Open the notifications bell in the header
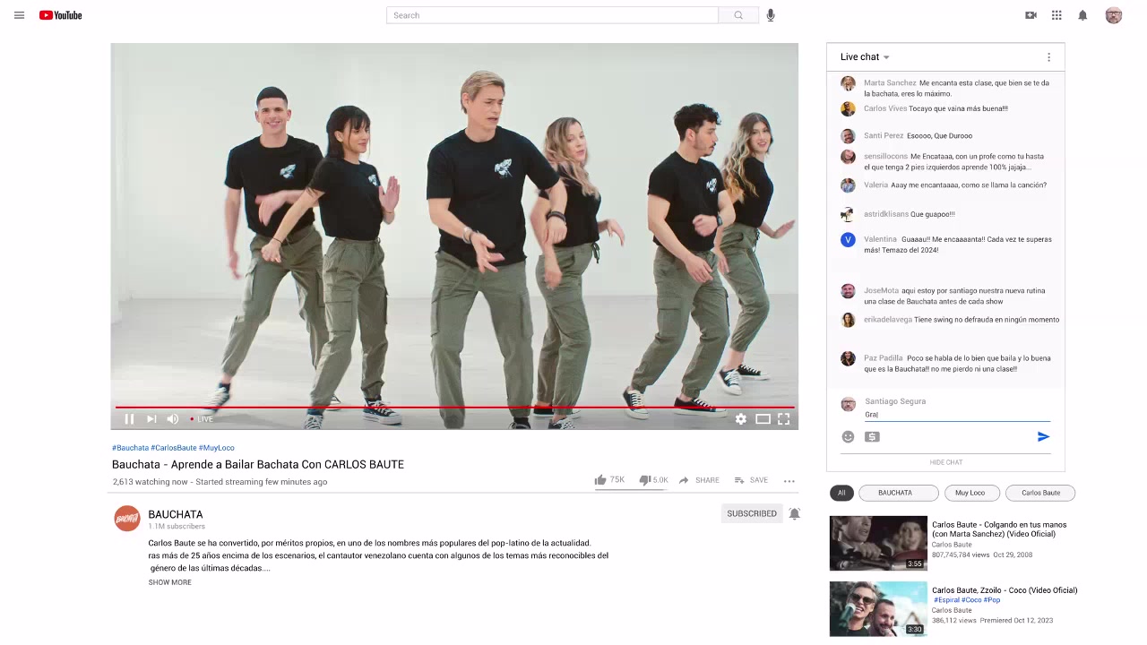The height and width of the screenshot is (645, 1147). 1082,15
